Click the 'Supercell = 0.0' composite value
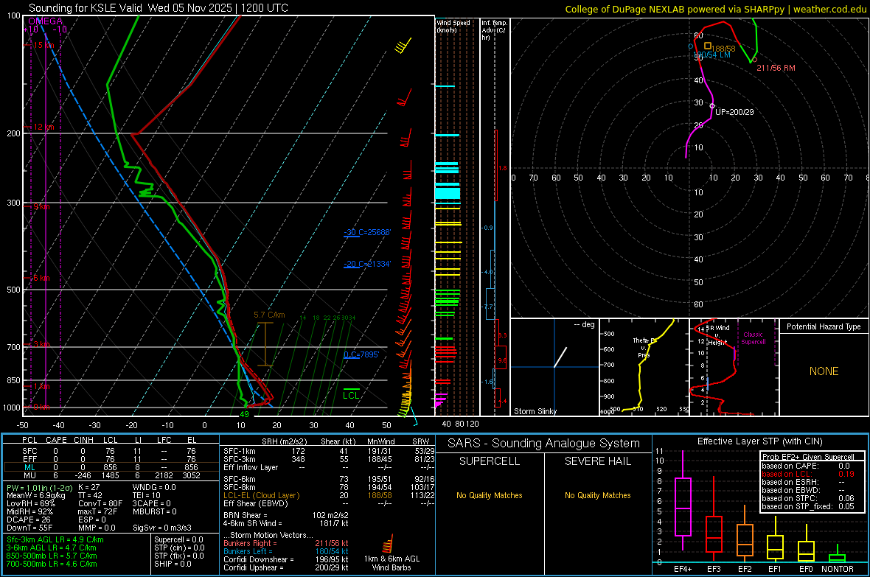Viewport: 870px width, 577px height. click(178, 539)
